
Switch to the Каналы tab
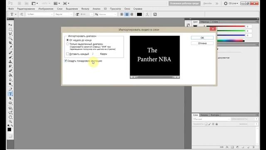coord(204,115)
